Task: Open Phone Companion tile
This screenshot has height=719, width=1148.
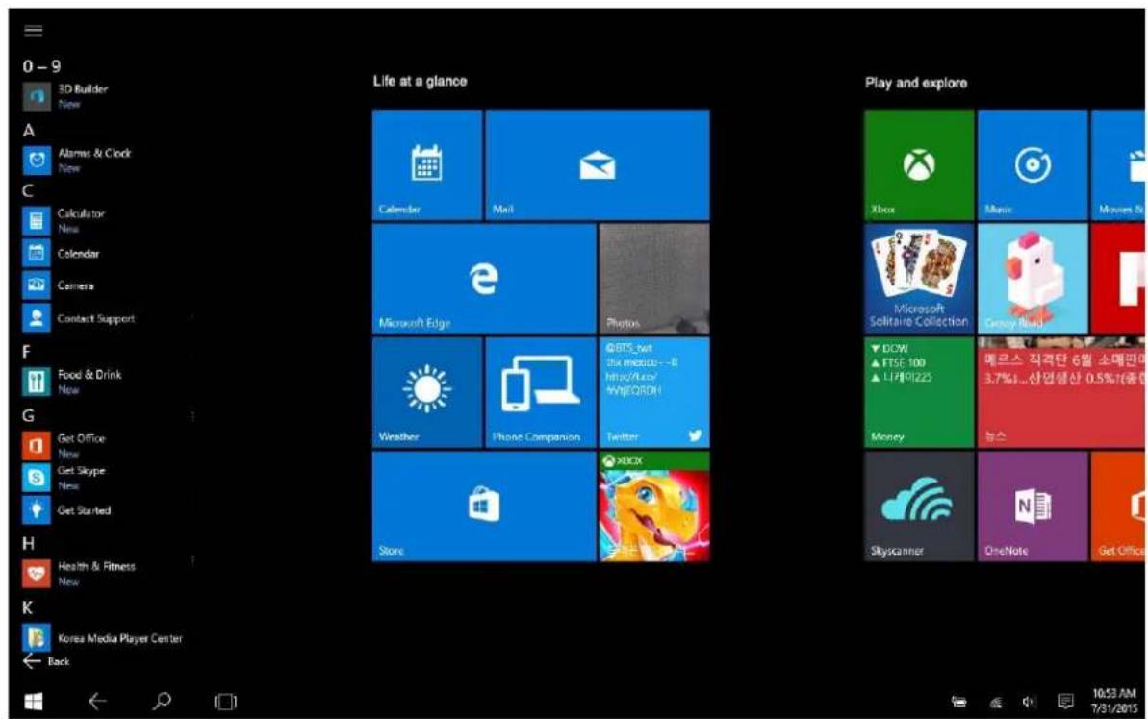Action: coord(541,392)
